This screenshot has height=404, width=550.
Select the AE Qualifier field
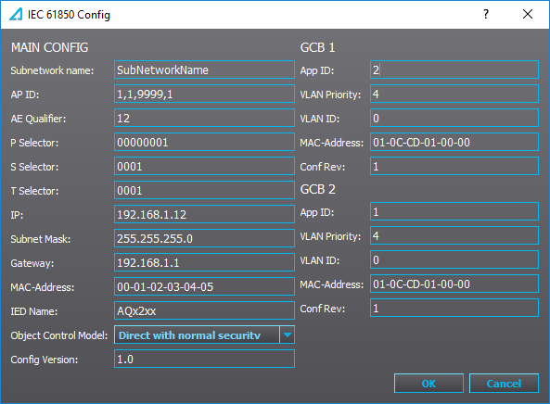pos(204,118)
